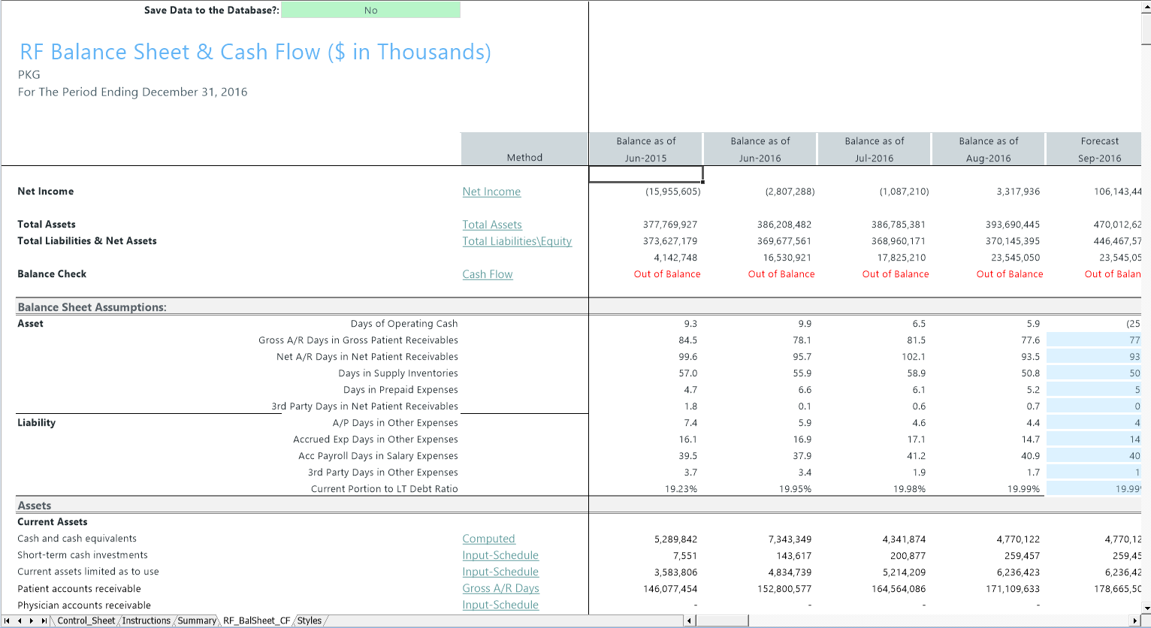Open the Summary sheet tab
Image resolution: width=1151 pixels, height=628 pixels.
pyautogui.click(x=197, y=620)
